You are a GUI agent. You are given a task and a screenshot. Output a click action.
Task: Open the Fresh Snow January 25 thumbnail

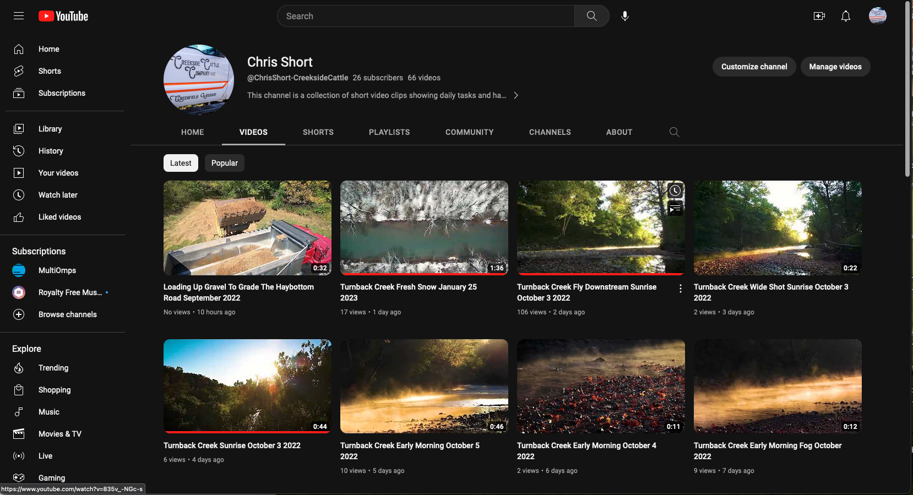pos(424,227)
